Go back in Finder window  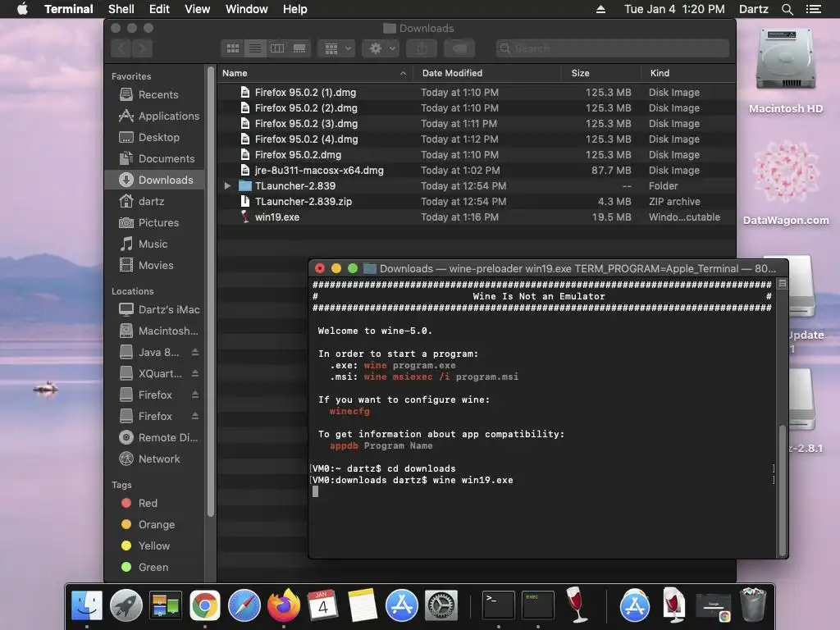(x=121, y=48)
